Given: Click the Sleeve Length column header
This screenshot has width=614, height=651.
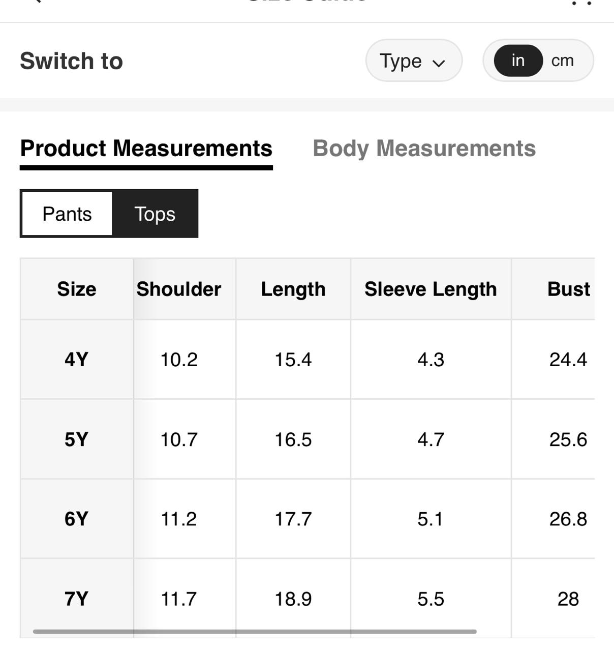Looking at the screenshot, I should (x=431, y=289).
